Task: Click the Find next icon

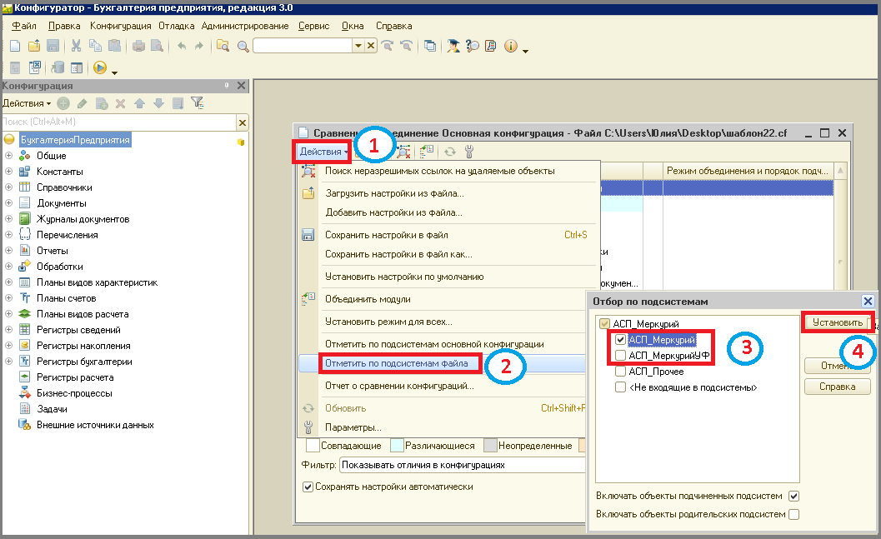Action: 387,46
